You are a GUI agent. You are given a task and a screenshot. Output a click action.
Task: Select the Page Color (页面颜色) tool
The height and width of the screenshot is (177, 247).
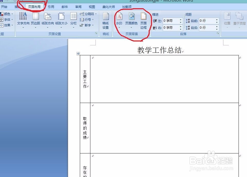[132, 20]
